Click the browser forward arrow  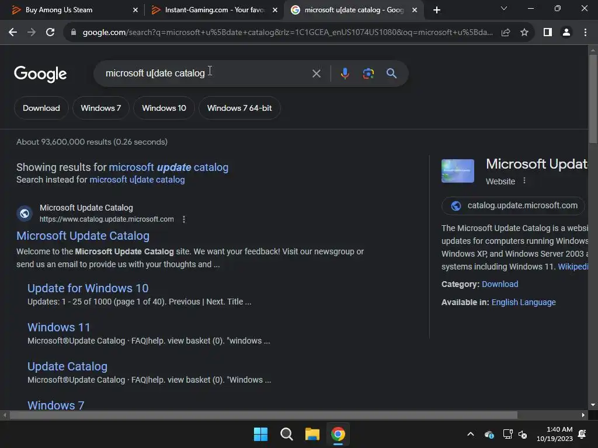coord(32,33)
